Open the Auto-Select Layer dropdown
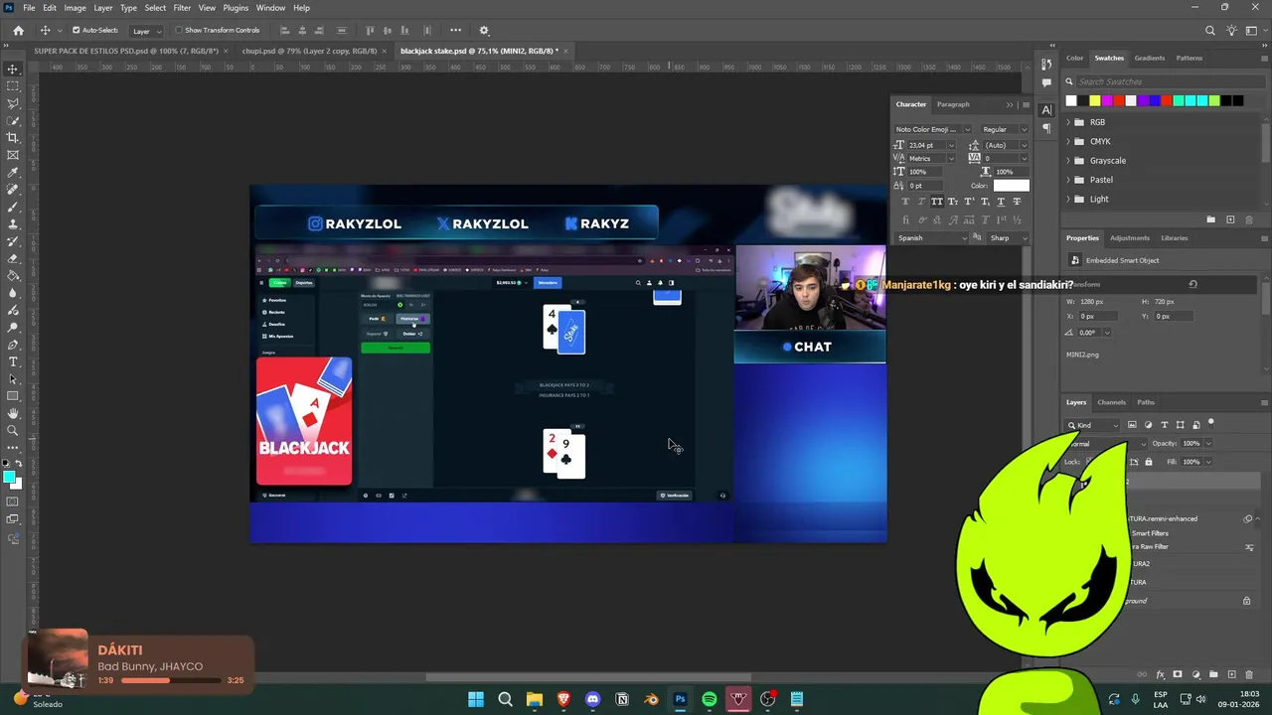The height and width of the screenshot is (715, 1272). (145, 30)
